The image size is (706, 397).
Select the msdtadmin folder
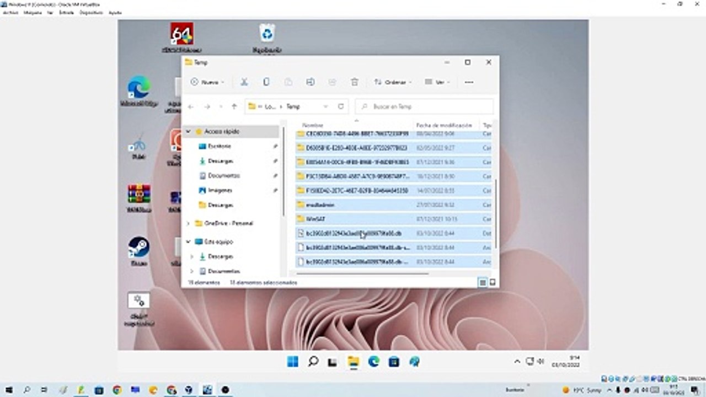coord(393,205)
